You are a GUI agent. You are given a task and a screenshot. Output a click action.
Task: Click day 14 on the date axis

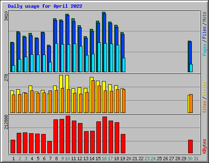[92, 159]
